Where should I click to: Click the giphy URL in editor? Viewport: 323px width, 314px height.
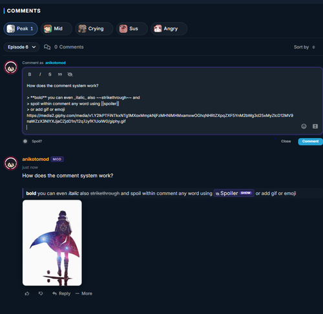coord(160,118)
